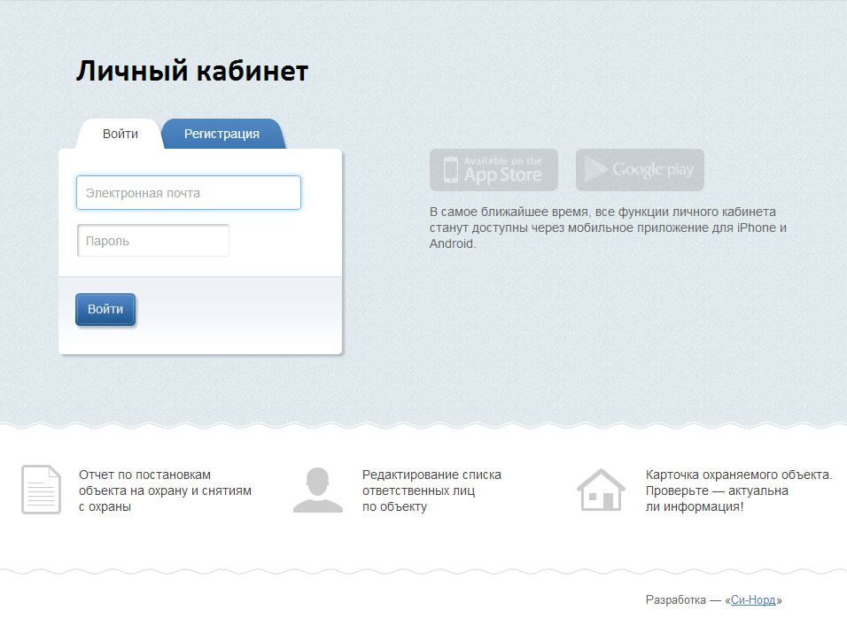Click the phone icon in App Store badge
The image size is (847, 618).
451,170
